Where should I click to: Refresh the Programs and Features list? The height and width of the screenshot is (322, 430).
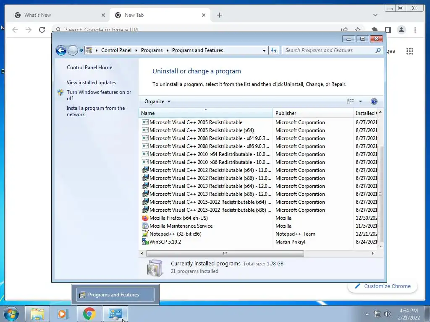click(274, 50)
